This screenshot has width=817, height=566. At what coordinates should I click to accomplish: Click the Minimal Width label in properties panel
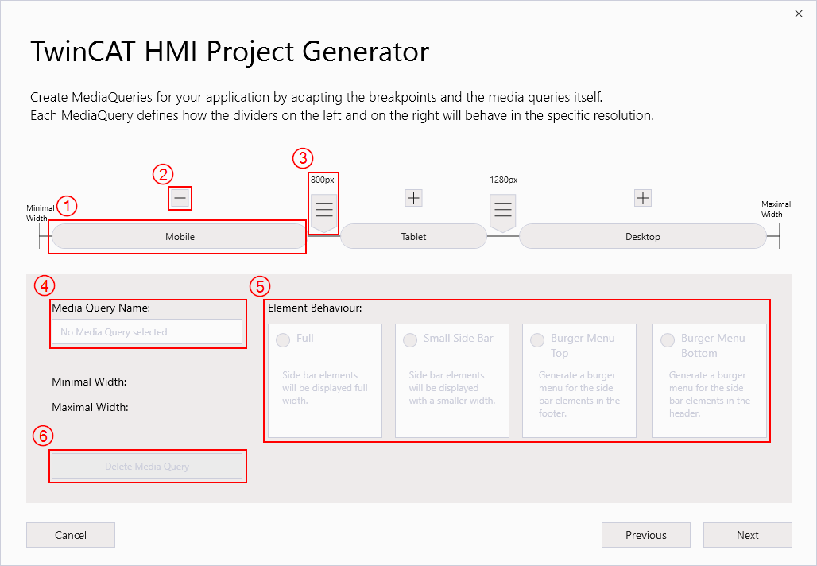click(x=89, y=382)
